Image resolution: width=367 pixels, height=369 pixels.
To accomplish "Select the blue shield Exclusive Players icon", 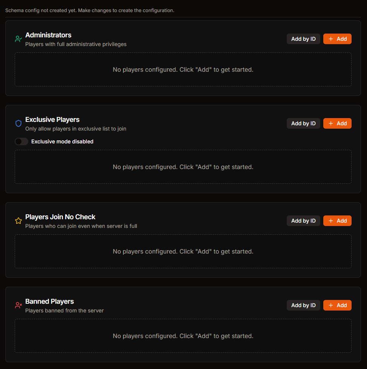I will click(x=18, y=123).
